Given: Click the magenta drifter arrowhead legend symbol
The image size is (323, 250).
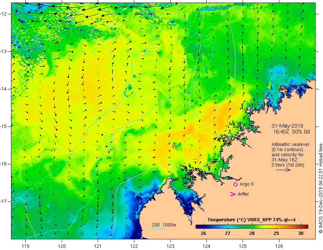Looking at the screenshot, I should (x=233, y=194).
